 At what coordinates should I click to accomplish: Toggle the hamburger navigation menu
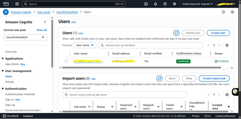pyautogui.click(x=6, y=12)
